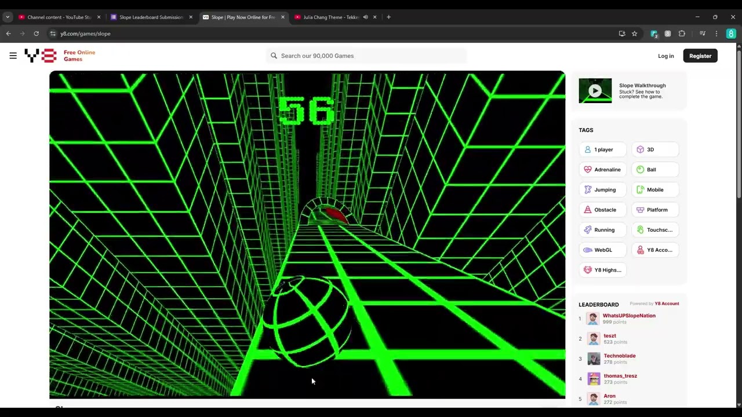Open the tab search dropdown arrow
Screen dimensions: 742x417
tap(8, 17)
